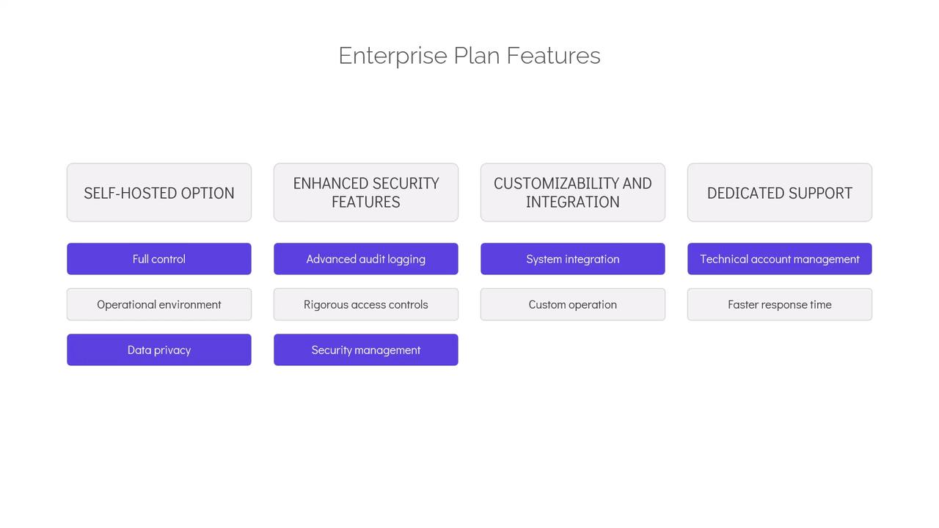Select the Self-Hosted Option header box
Viewport: 939px width, 528px height.
point(159,193)
